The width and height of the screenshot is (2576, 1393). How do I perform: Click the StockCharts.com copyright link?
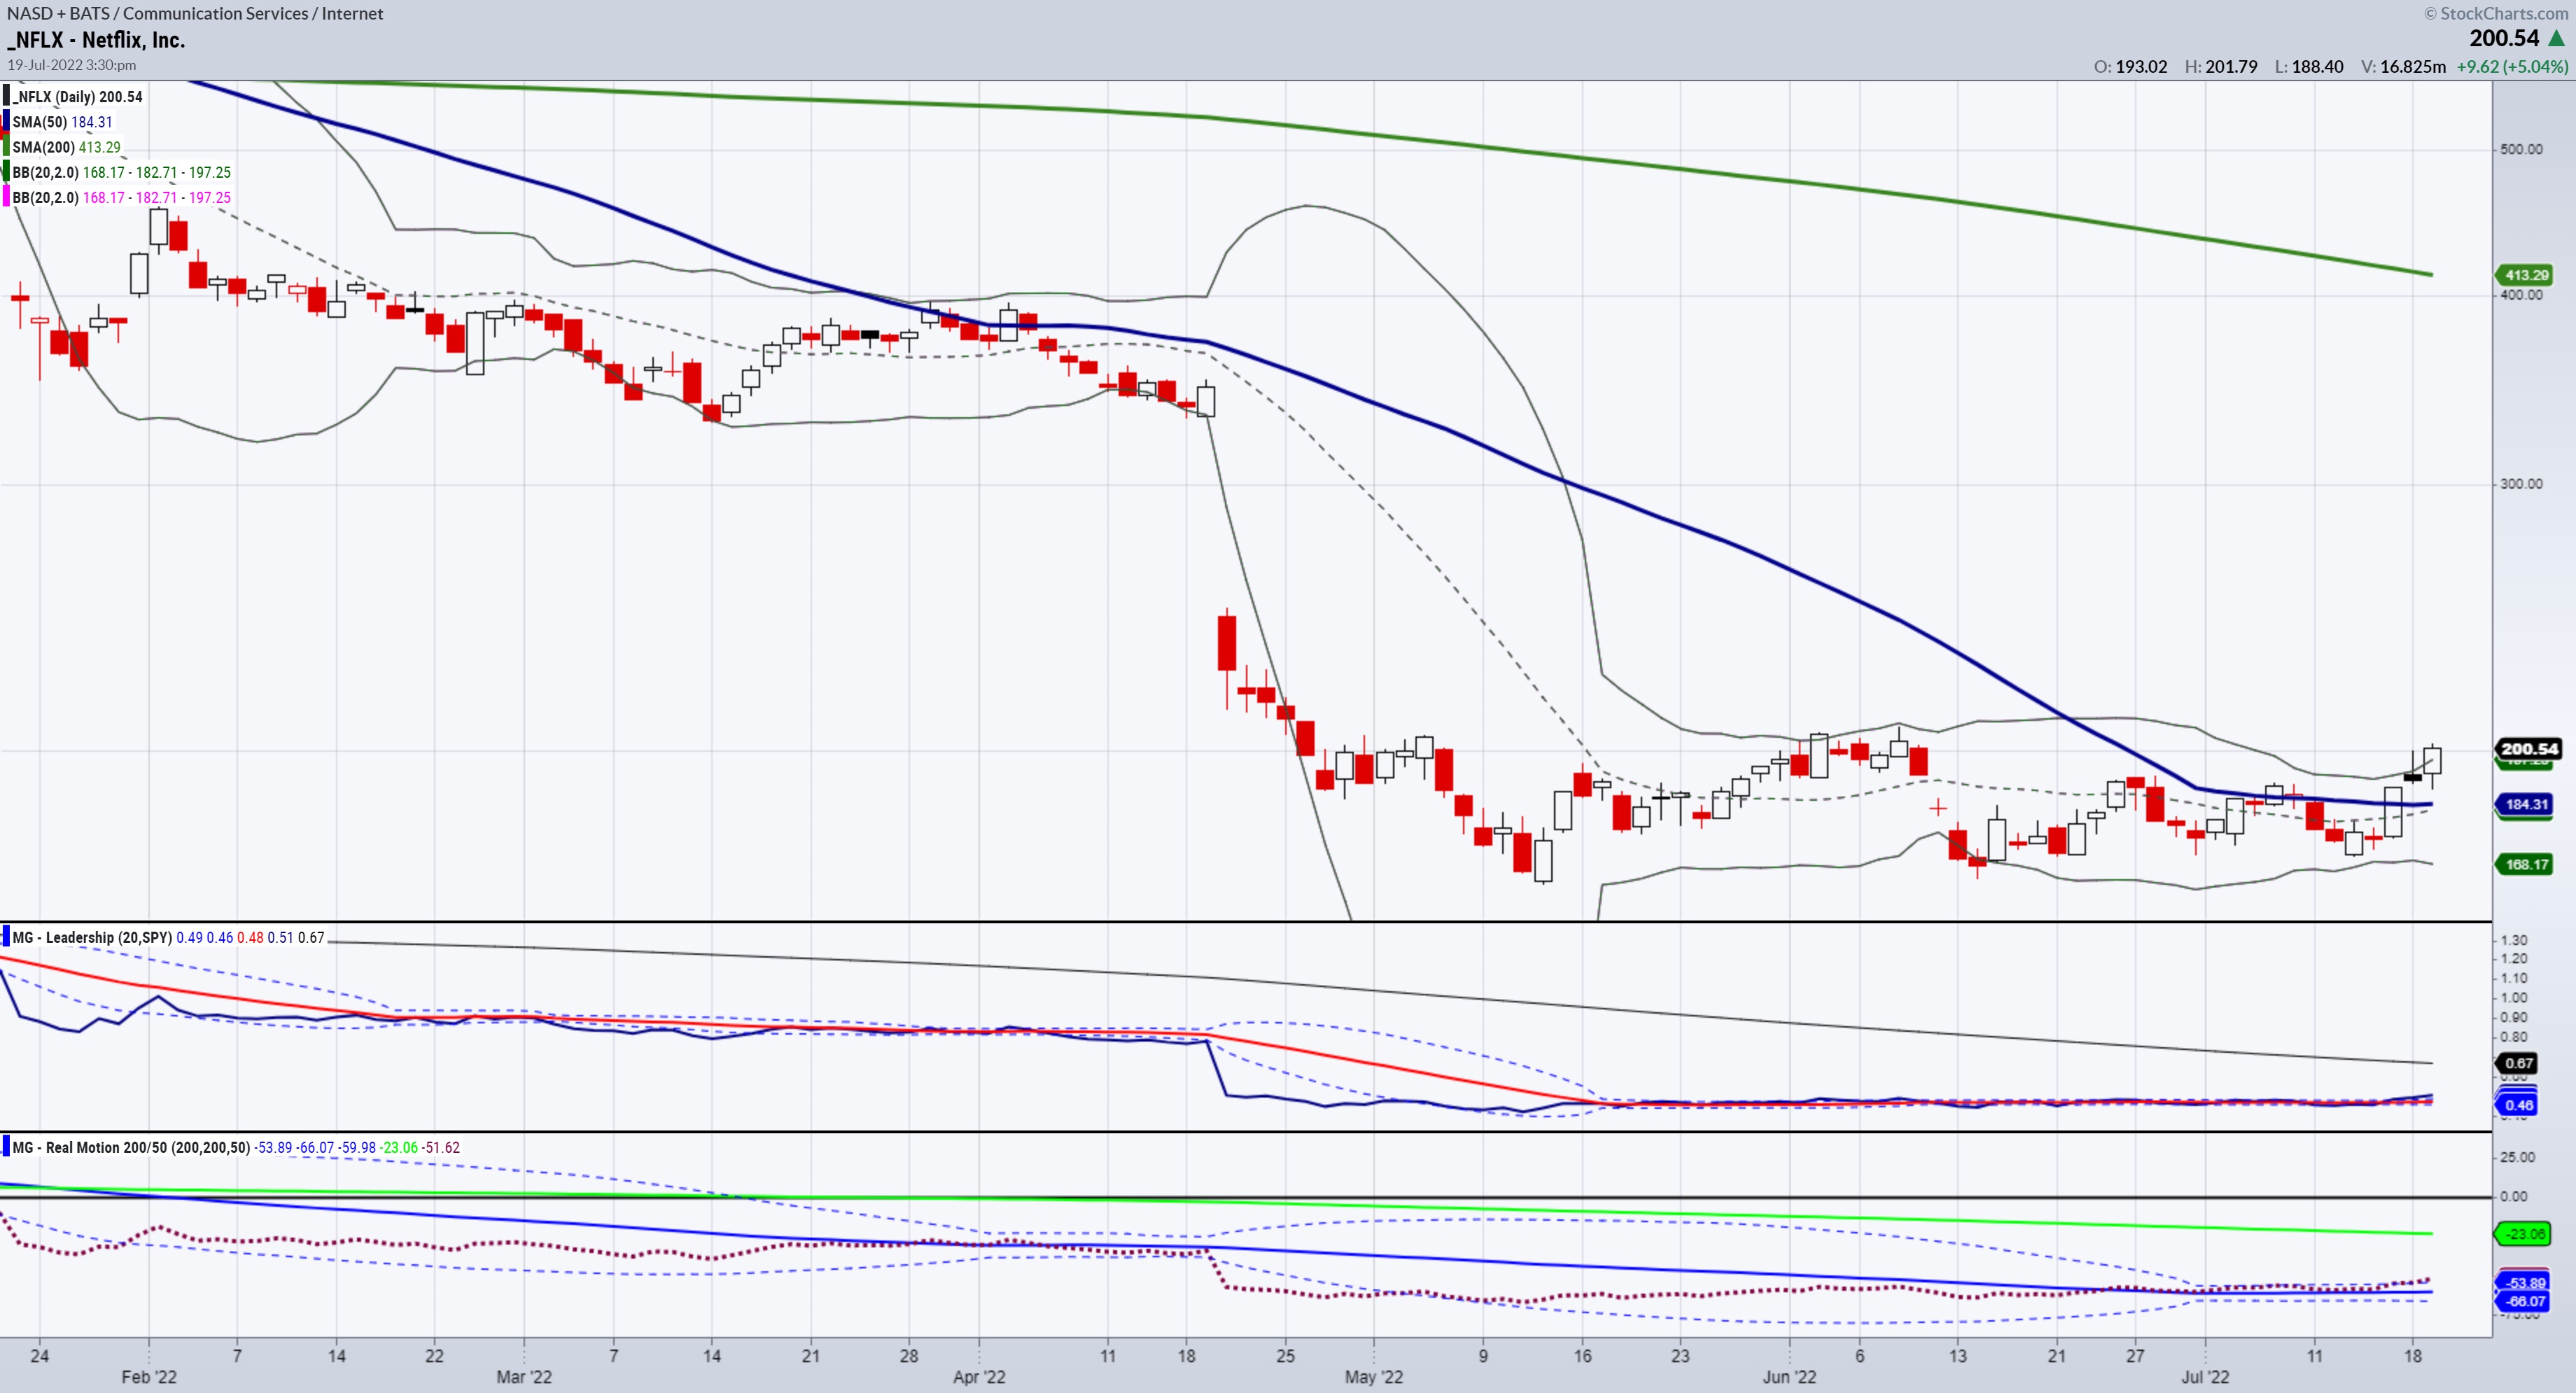click(x=2496, y=13)
